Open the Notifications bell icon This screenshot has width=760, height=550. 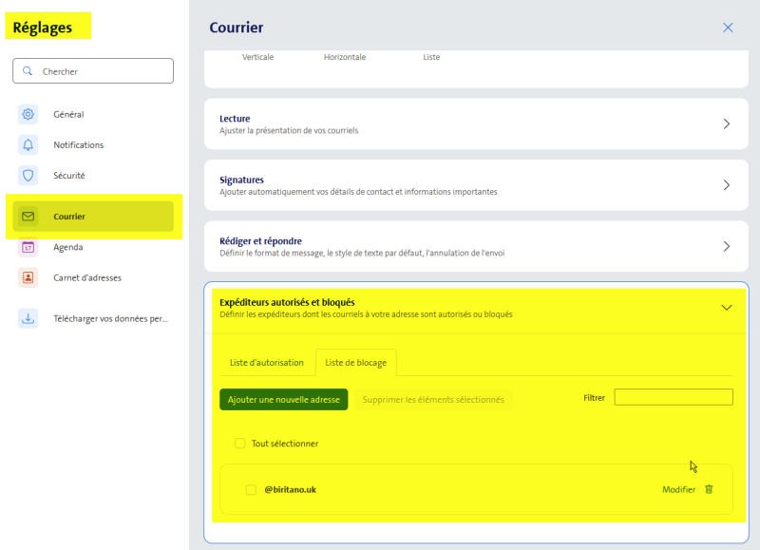(x=28, y=145)
